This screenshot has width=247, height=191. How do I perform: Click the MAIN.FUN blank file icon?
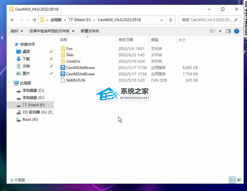click(x=63, y=80)
